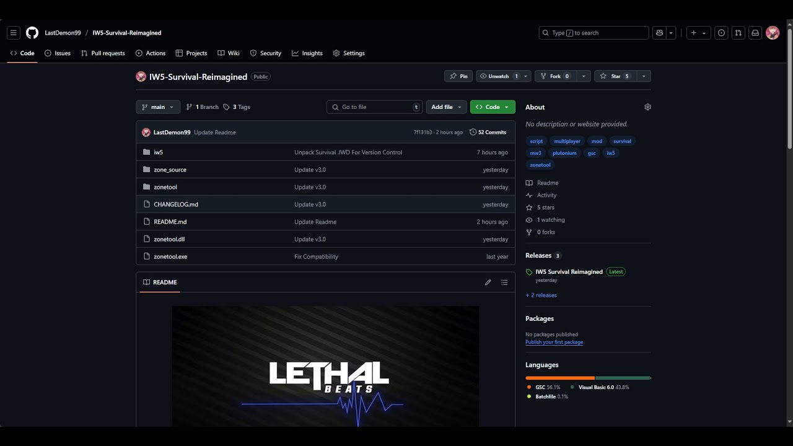
Task: Switch to the Wiki tab
Action: click(x=229, y=53)
